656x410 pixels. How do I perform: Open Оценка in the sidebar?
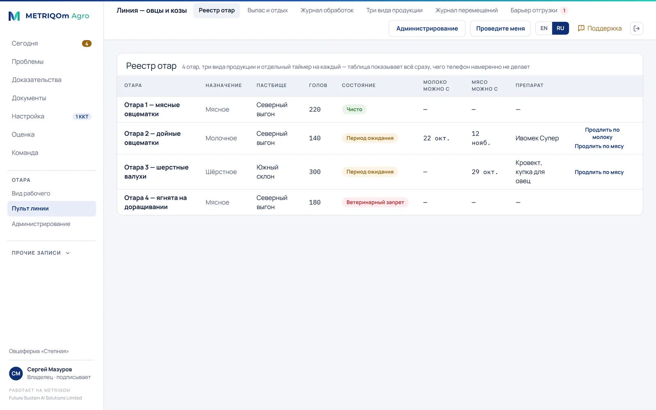(52, 134)
